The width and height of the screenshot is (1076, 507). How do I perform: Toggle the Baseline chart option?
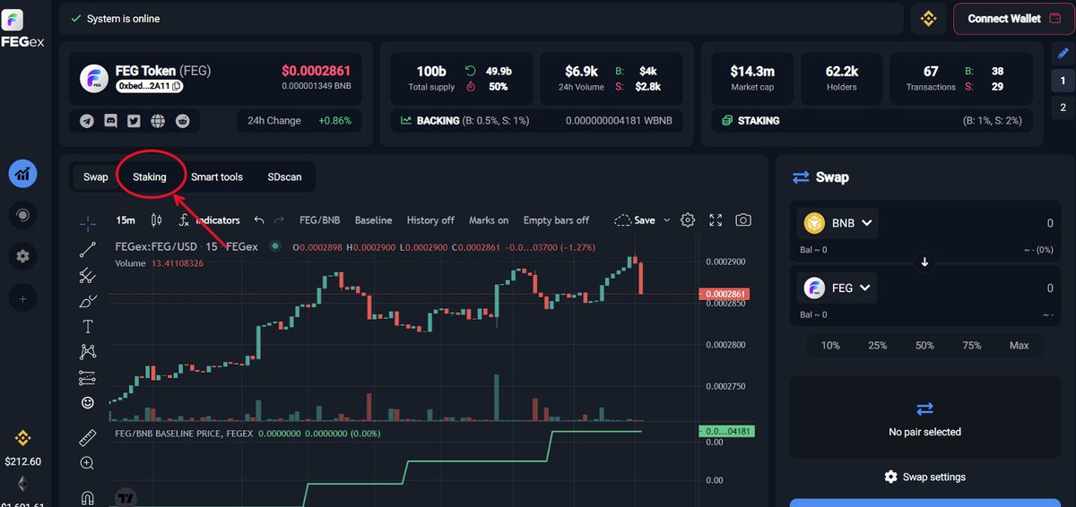coord(373,220)
